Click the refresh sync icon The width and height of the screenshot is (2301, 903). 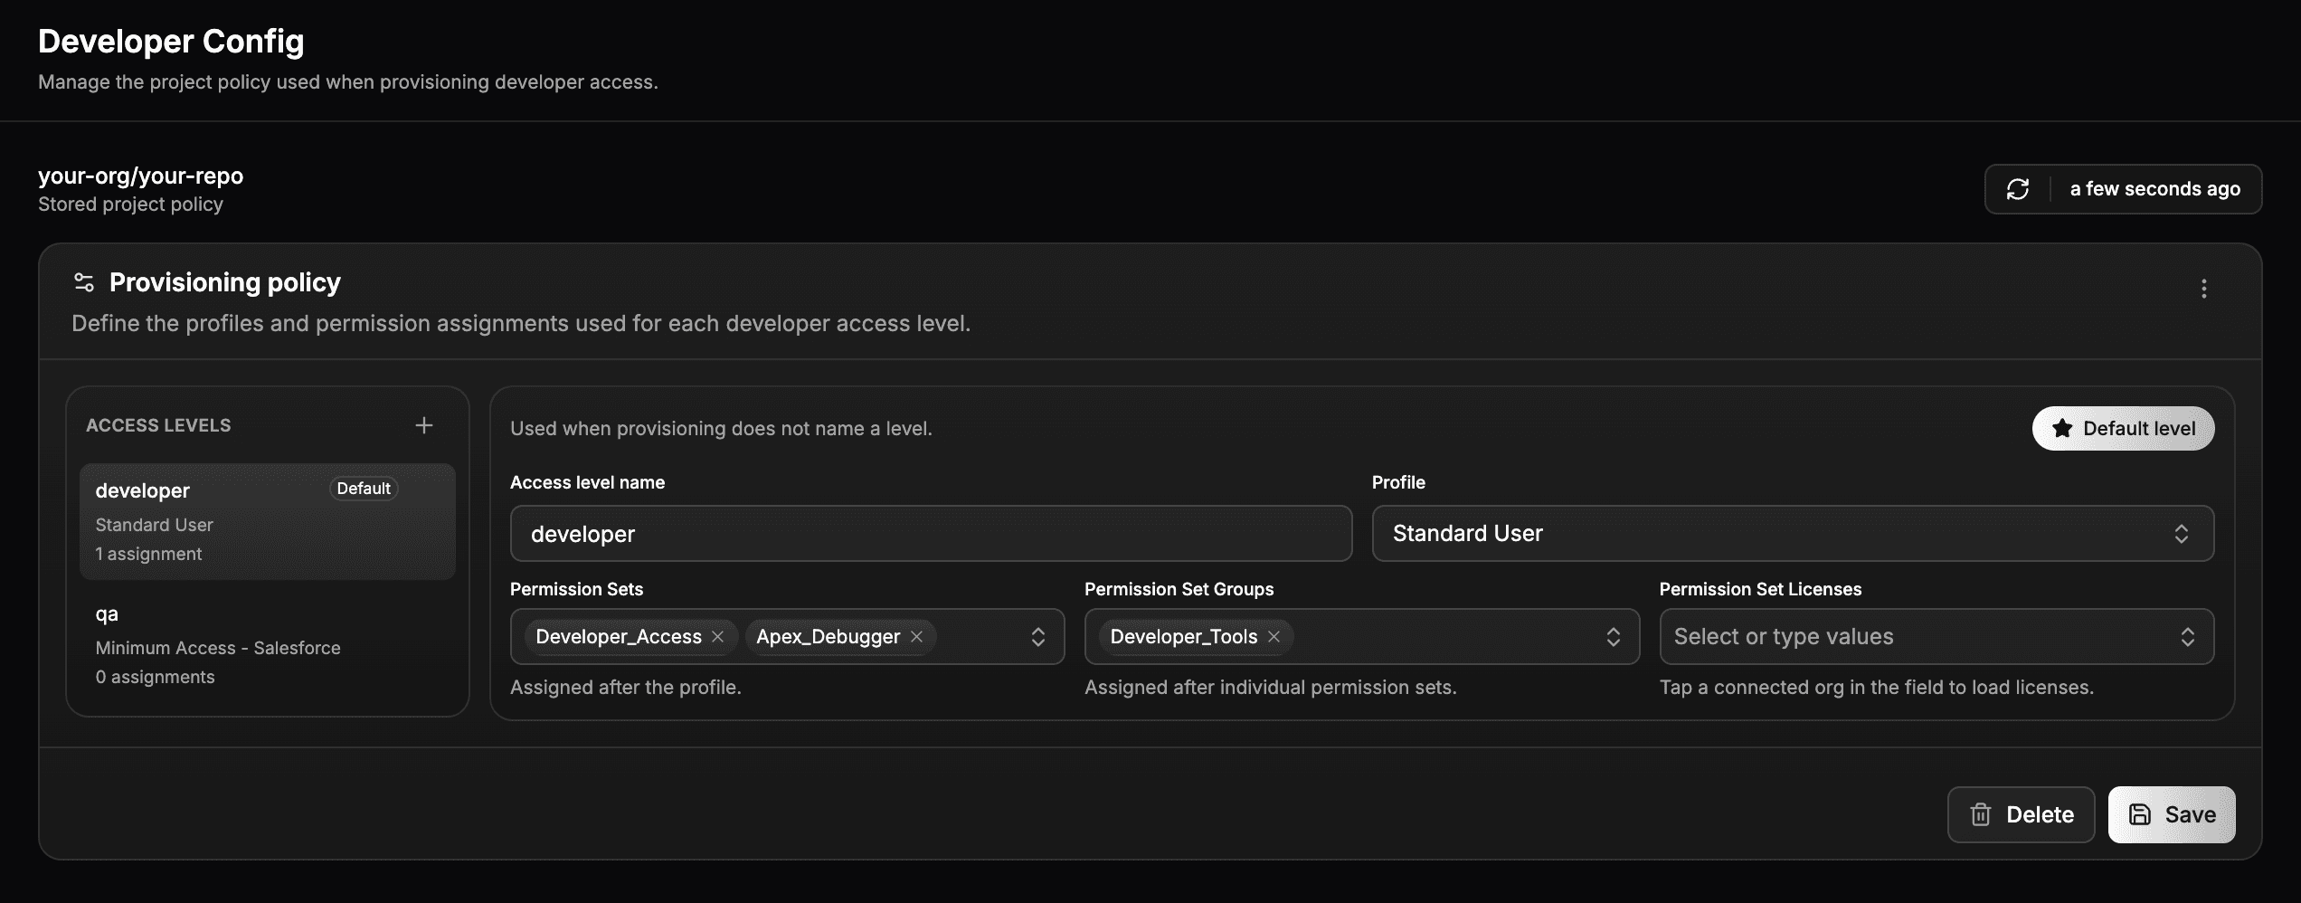[x=2018, y=189]
